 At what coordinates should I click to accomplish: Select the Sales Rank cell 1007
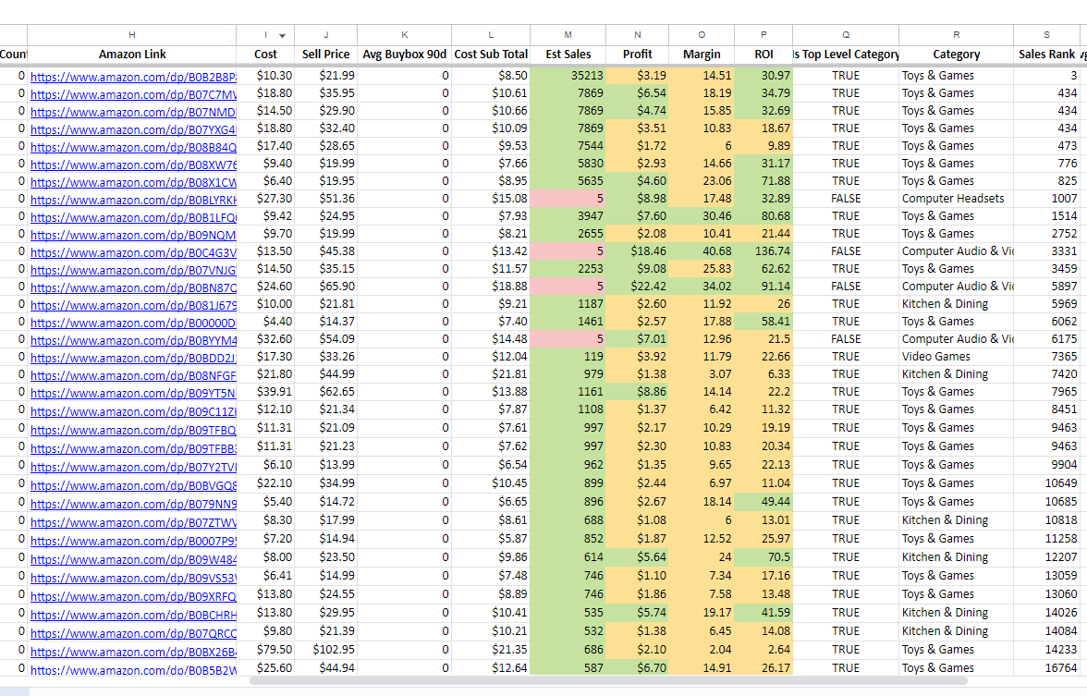point(1046,198)
